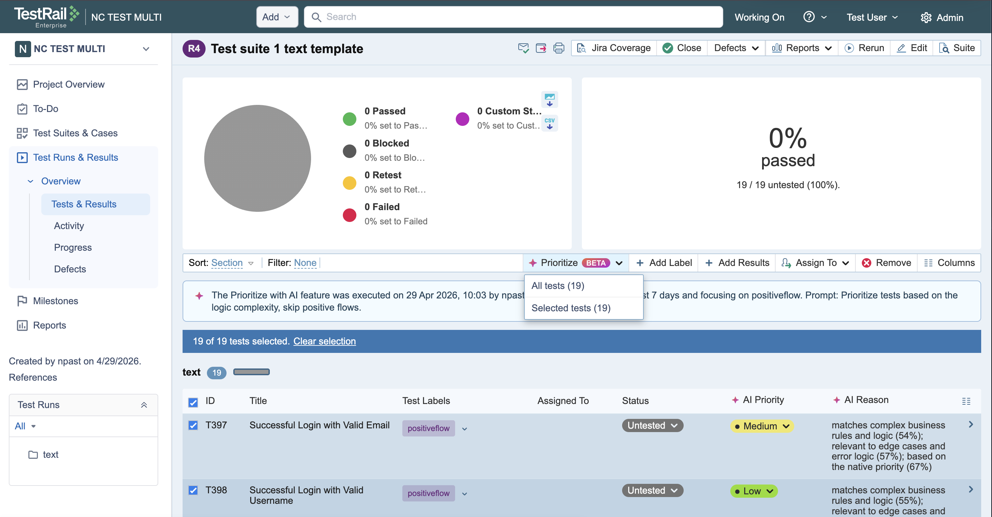This screenshot has width=992, height=517.
Task: Uncheck the T398 test checkbox
Action: (193, 490)
